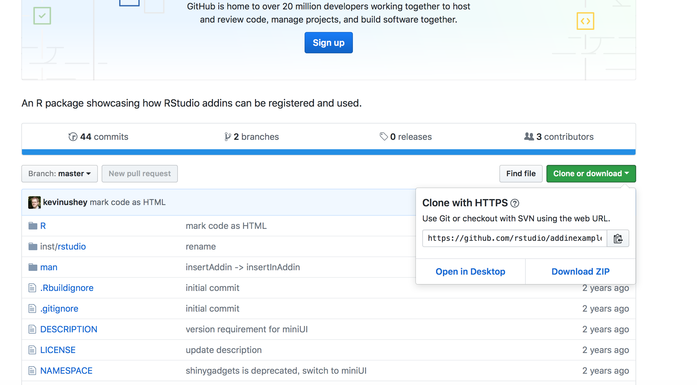This screenshot has height=385, width=697.
Task: Open the version requirement for miniUI commit
Action: click(247, 329)
